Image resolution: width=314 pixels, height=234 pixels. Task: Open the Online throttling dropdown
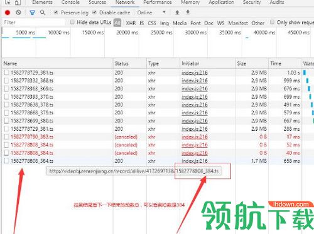tap(151, 13)
